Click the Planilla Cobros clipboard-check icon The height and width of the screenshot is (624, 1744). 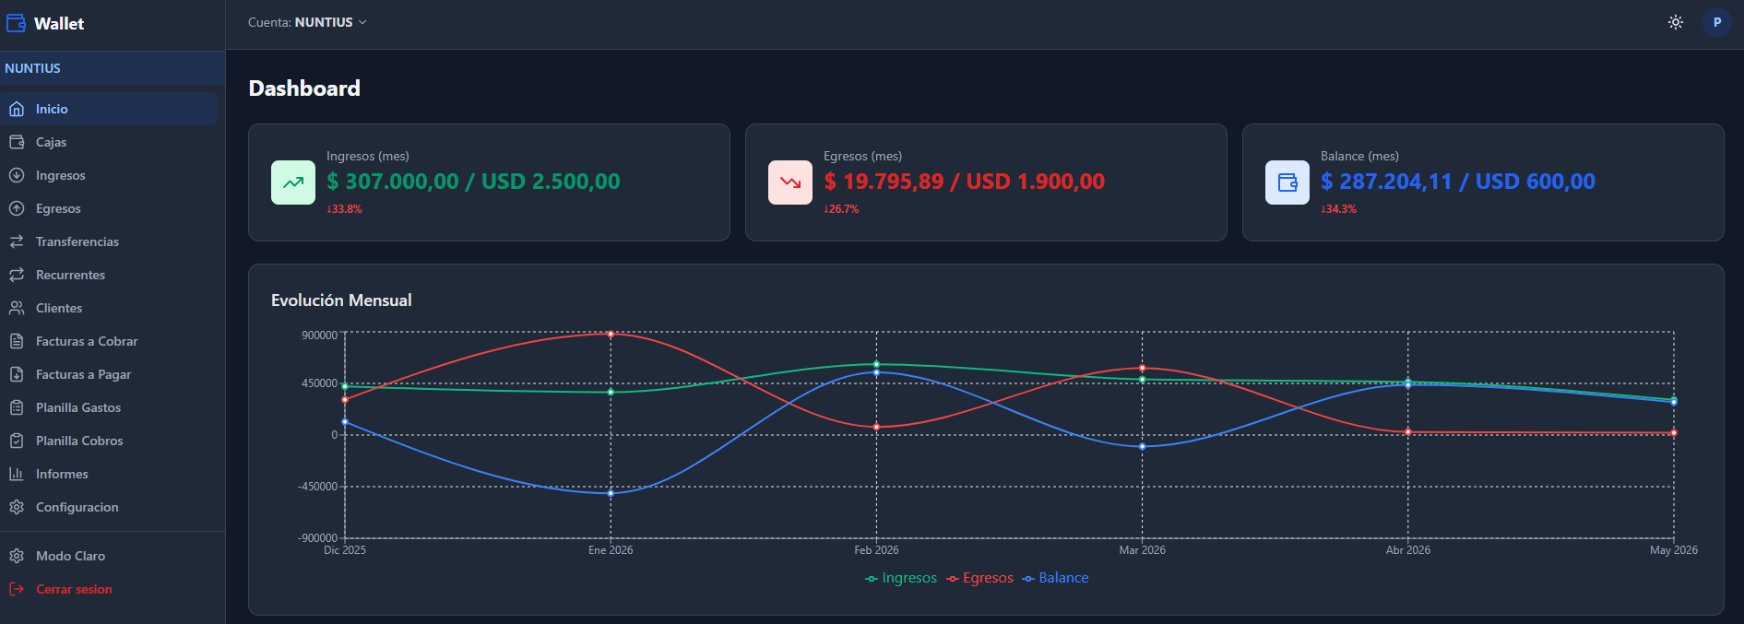tap(17, 441)
